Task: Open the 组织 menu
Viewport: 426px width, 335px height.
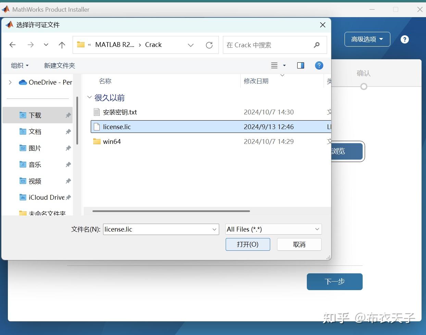Action: pyautogui.click(x=20, y=65)
